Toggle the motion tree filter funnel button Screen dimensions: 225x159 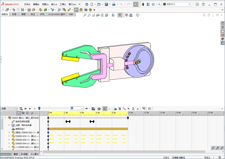tap(19, 113)
